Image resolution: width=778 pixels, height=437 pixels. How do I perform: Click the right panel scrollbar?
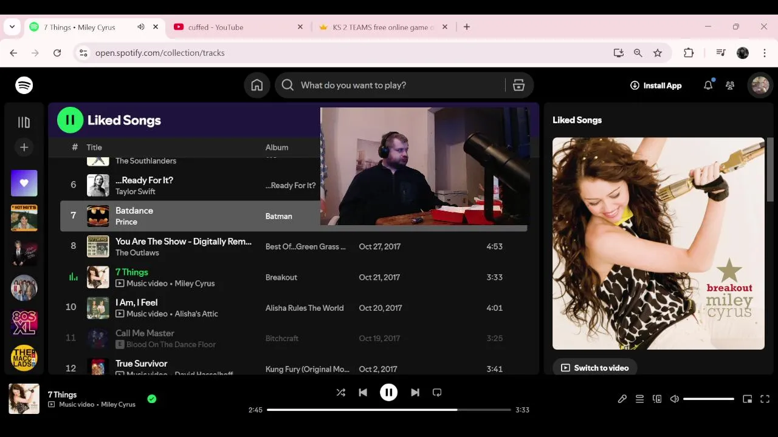[x=771, y=170]
